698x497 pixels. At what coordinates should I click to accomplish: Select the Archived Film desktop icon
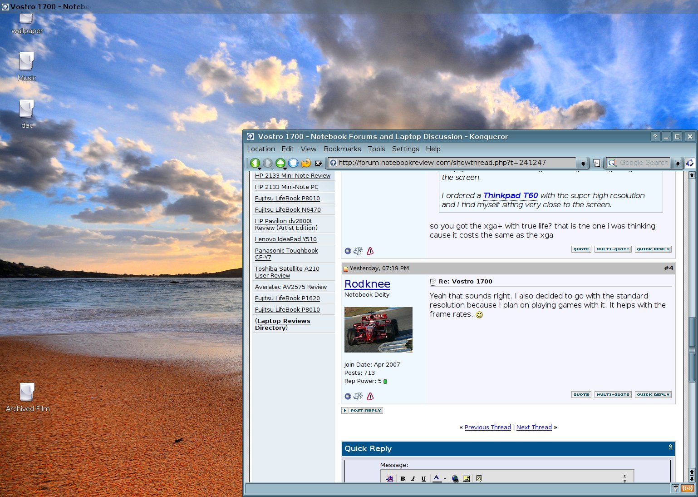tap(27, 397)
